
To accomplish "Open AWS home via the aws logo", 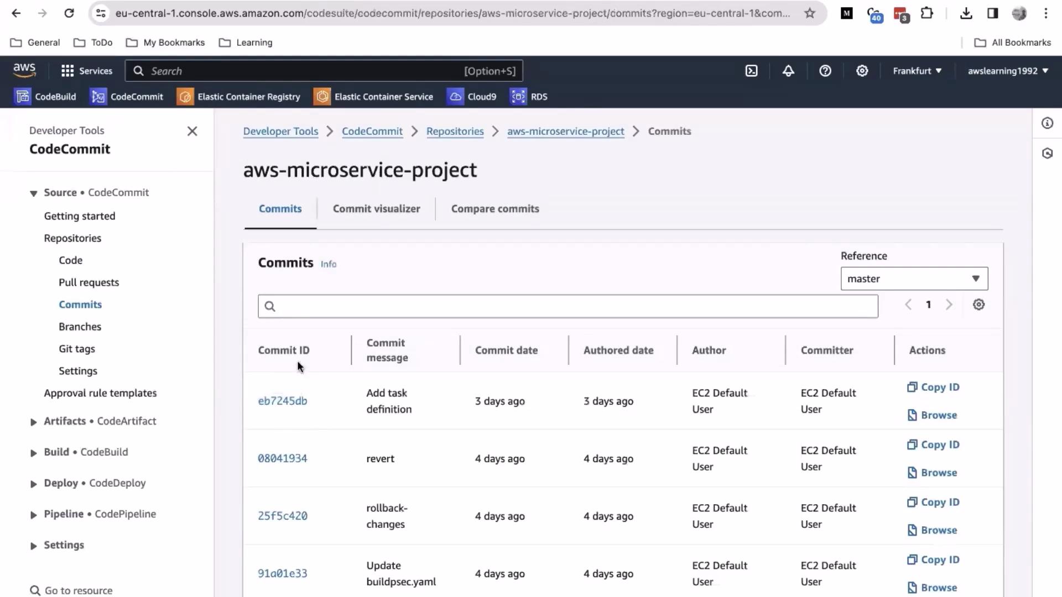I will click(x=24, y=70).
